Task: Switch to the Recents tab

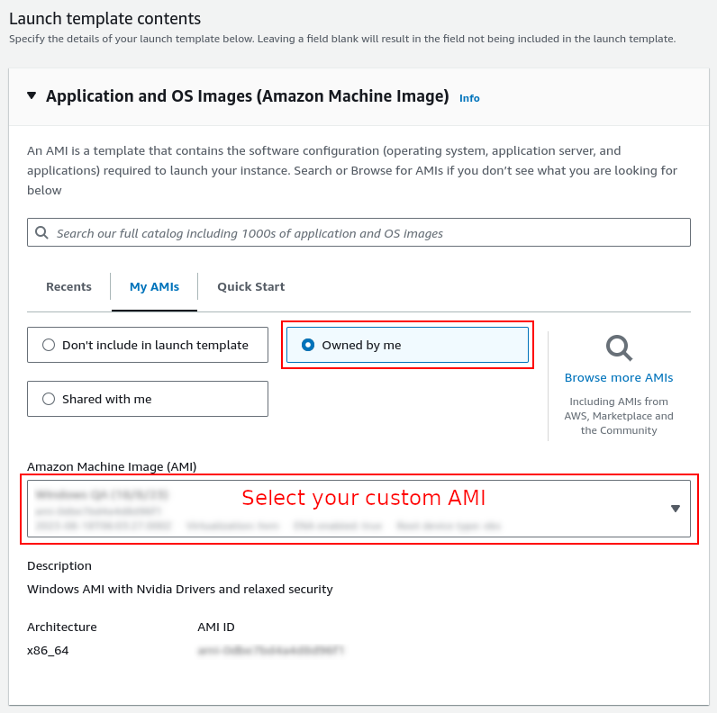Action: pos(68,286)
